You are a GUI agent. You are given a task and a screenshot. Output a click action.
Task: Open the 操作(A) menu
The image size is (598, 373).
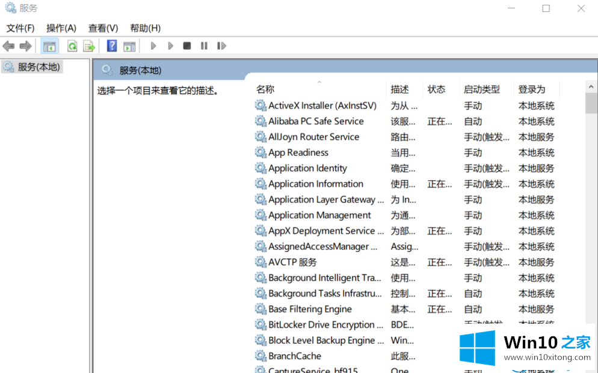pyautogui.click(x=61, y=28)
